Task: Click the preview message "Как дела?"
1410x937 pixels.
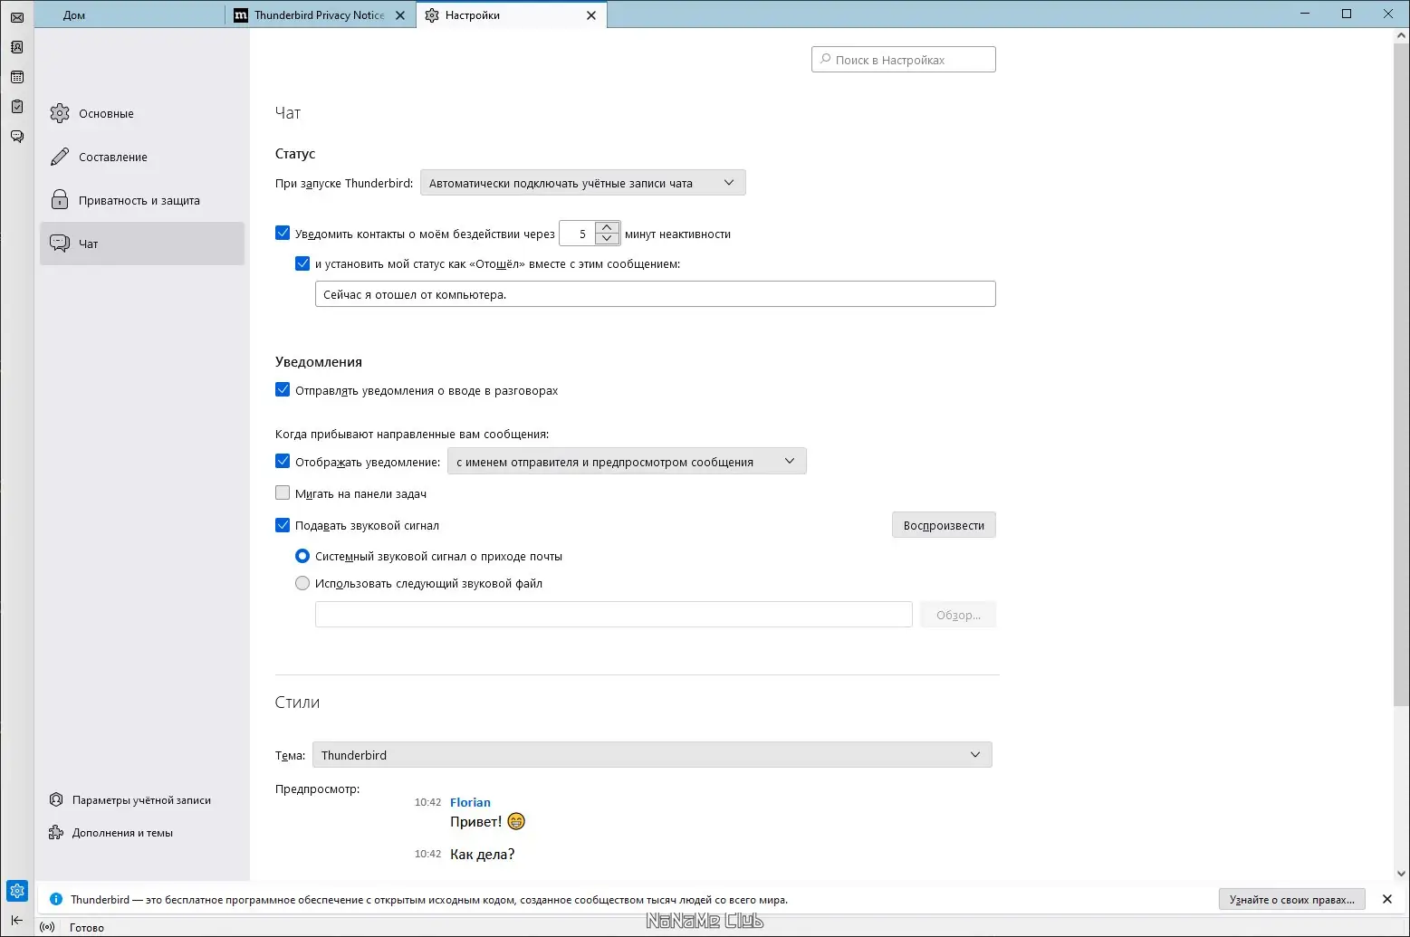Action: tap(483, 854)
